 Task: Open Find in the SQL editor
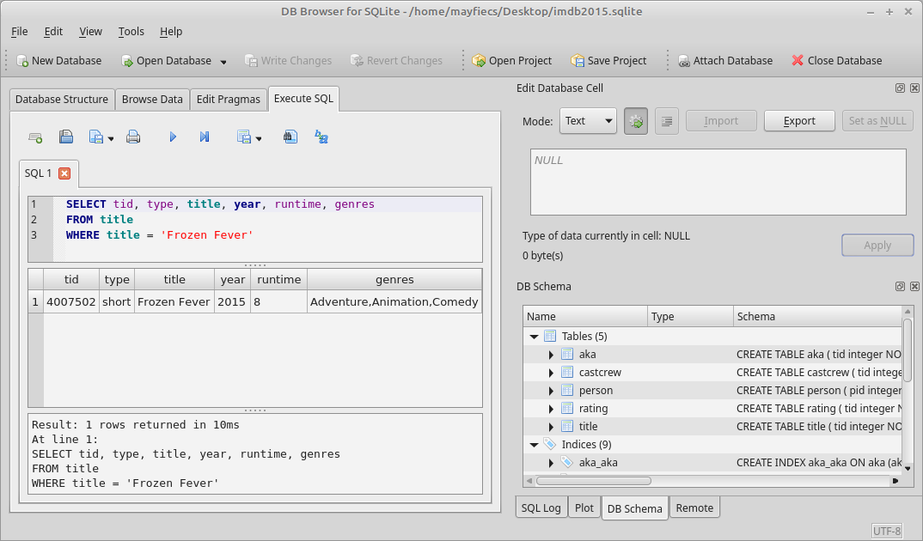click(x=290, y=137)
